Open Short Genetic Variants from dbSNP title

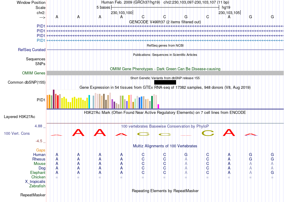click(165, 78)
